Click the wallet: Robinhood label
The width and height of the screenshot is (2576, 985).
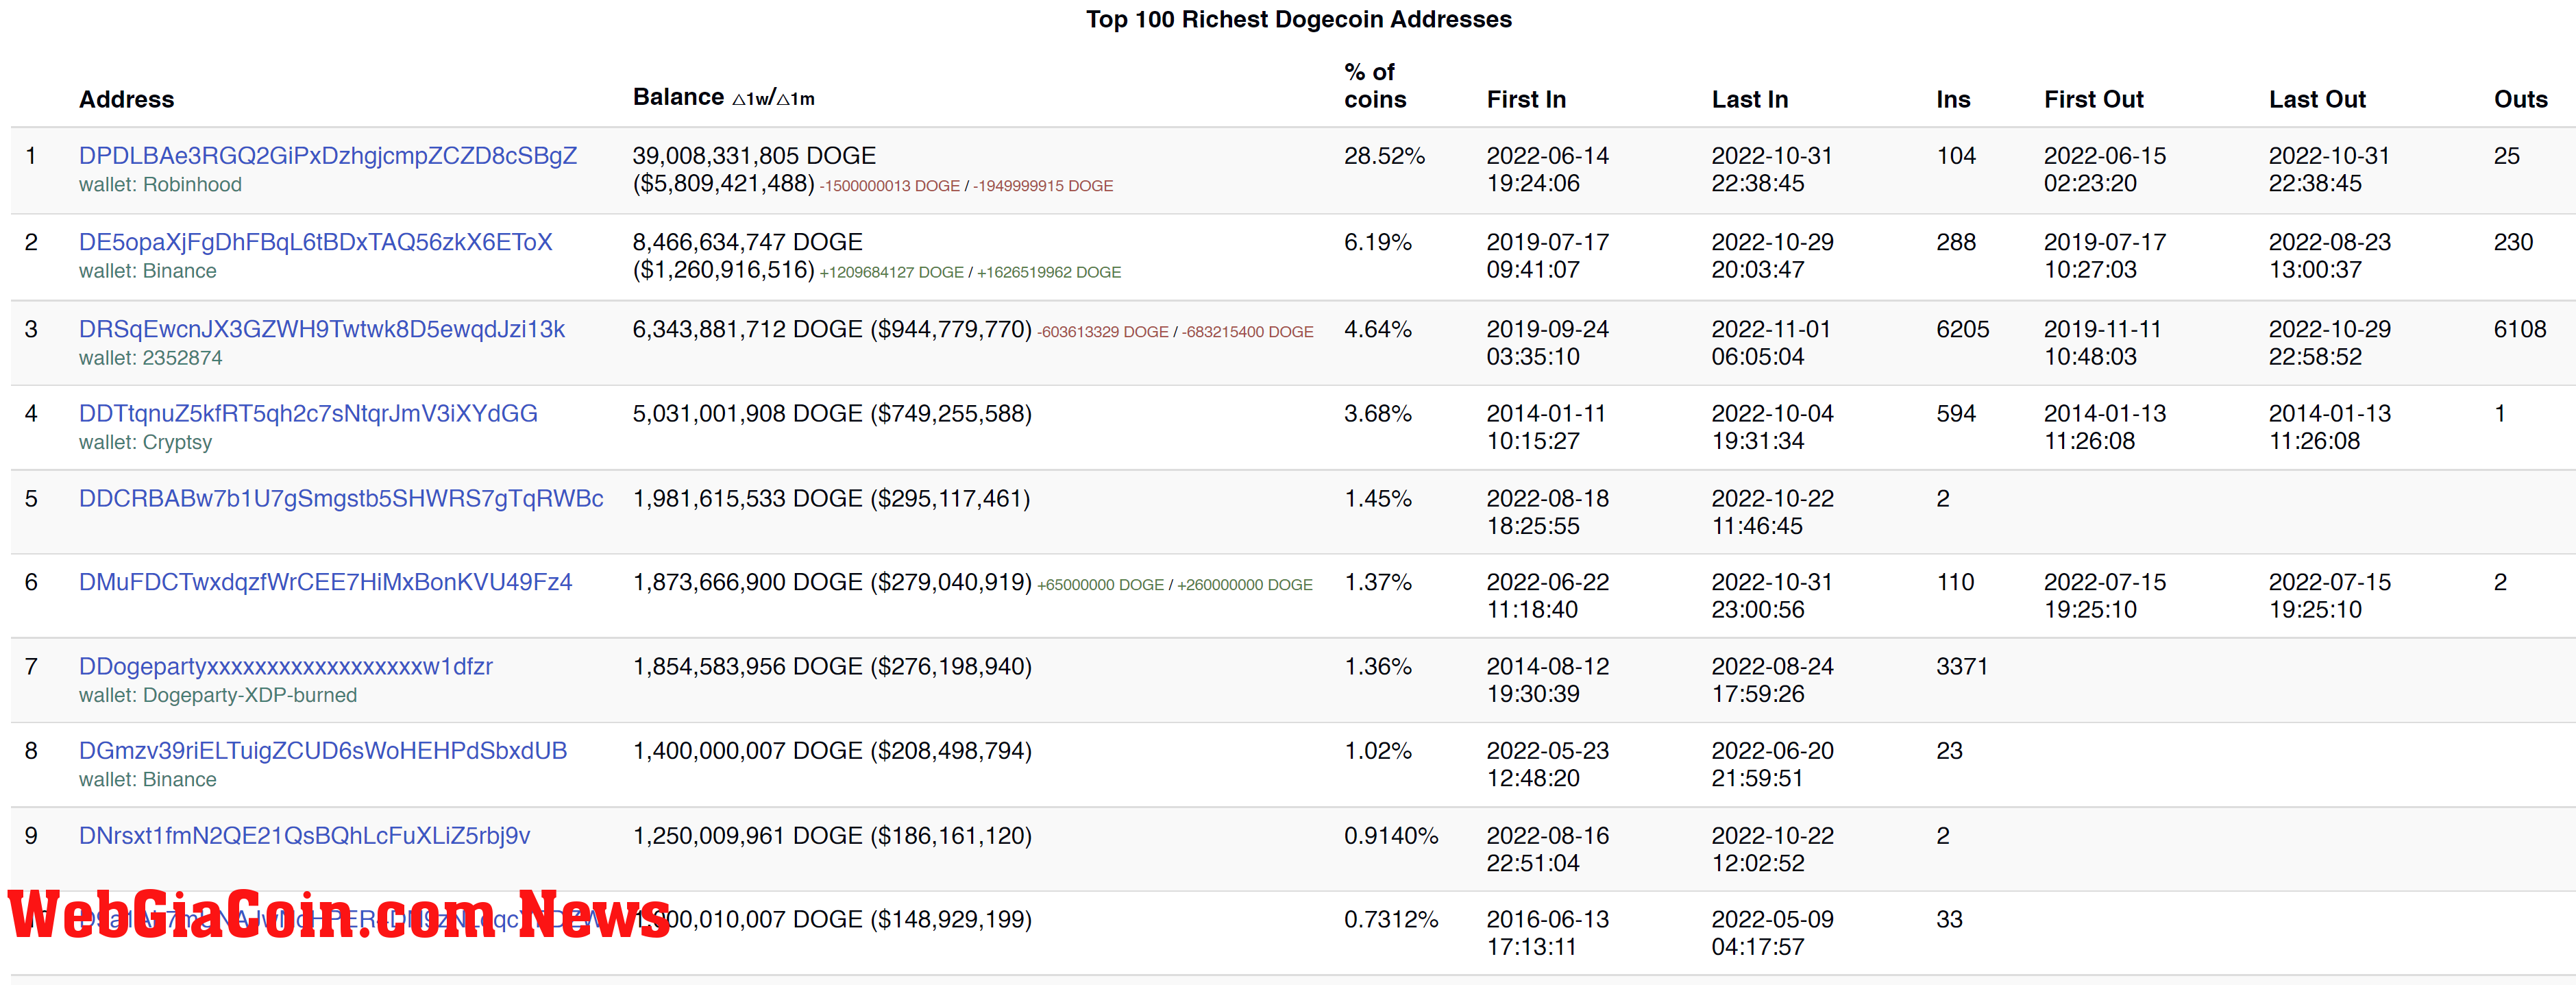(x=160, y=185)
